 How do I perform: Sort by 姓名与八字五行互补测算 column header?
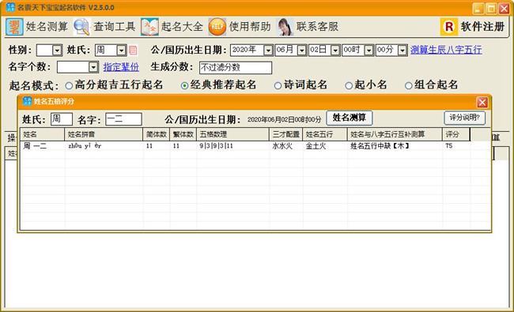tap(395, 134)
